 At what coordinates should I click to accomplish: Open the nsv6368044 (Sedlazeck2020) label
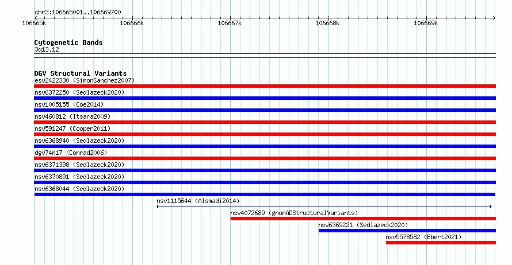pos(79,189)
